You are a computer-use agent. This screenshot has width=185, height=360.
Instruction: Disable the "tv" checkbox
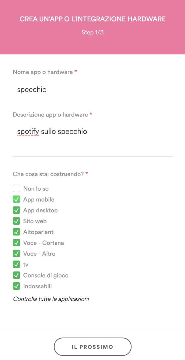16,264
